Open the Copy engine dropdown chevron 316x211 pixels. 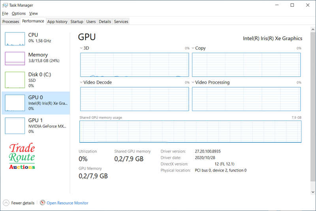pos(193,48)
